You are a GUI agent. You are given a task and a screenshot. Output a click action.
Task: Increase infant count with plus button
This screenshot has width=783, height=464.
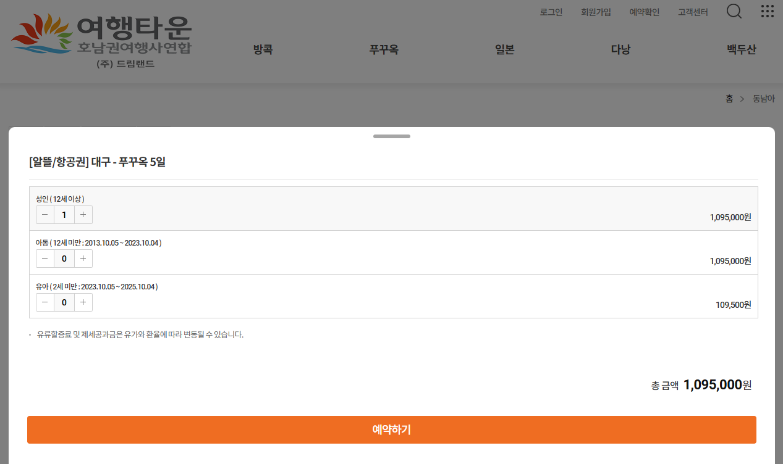tap(83, 302)
